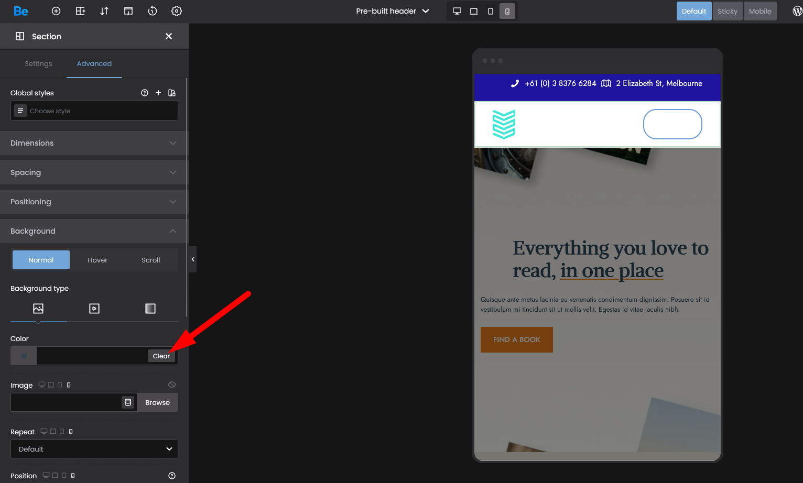
Task: Open the Repeat dropdown set to Default
Action: tap(94, 449)
